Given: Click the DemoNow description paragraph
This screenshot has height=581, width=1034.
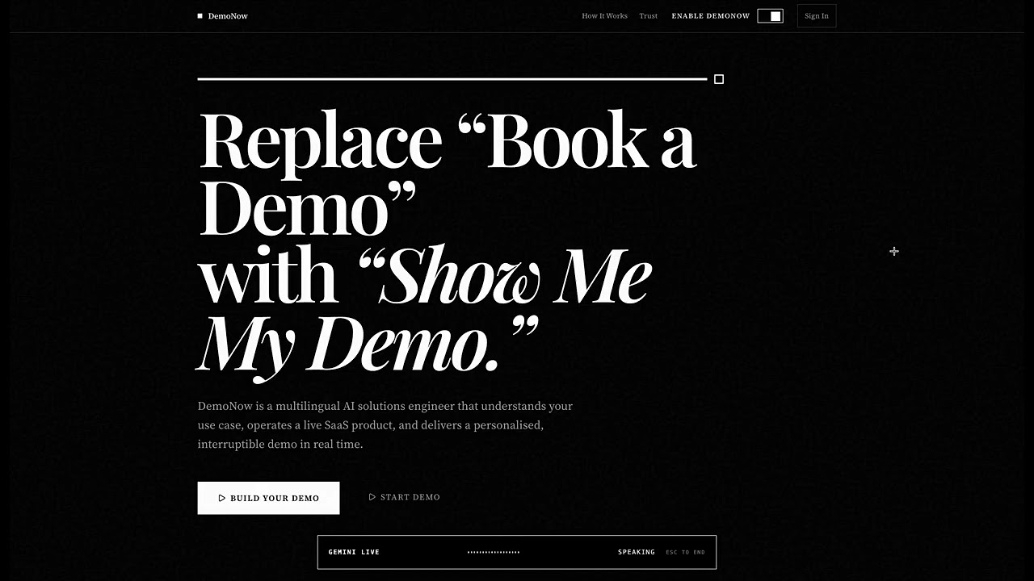Looking at the screenshot, I should [385, 425].
